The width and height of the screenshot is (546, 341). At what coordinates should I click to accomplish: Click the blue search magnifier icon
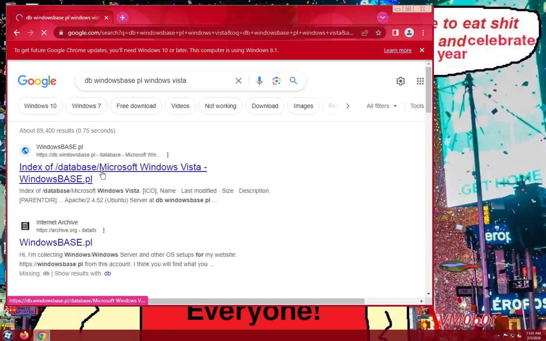pos(293,81)
